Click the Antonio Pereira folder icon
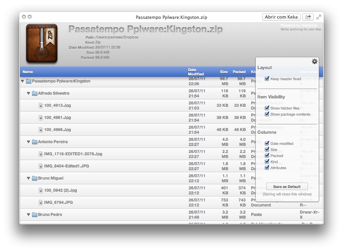This screenshot has height=251, width=343. pos(35,142)
